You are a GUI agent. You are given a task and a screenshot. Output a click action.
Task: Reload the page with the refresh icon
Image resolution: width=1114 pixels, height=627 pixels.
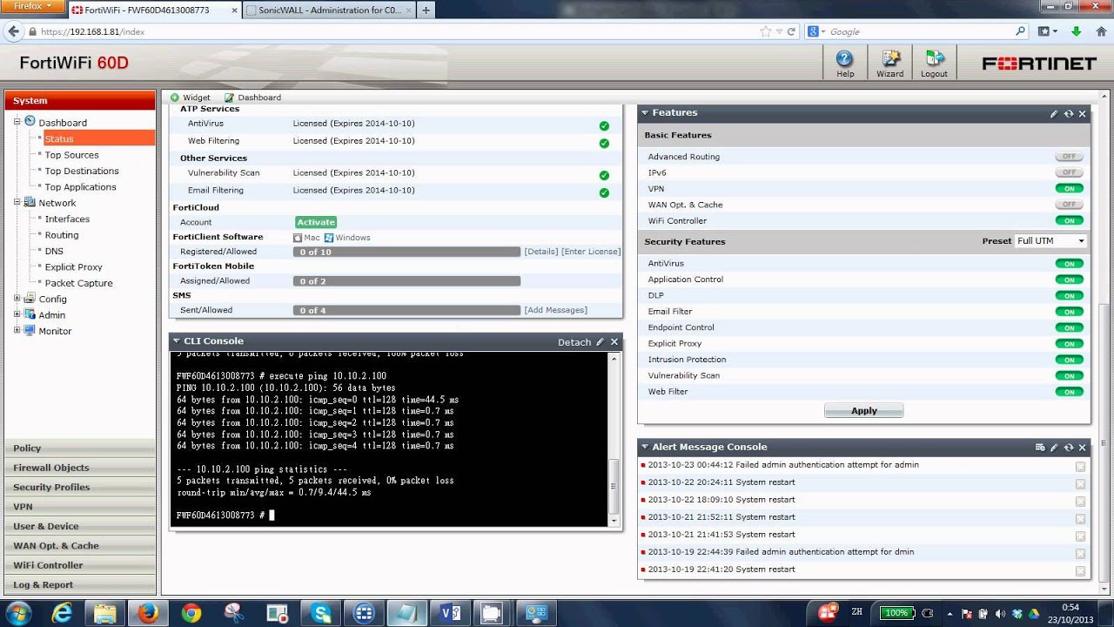pyautogui.click(x=792, y=31)
